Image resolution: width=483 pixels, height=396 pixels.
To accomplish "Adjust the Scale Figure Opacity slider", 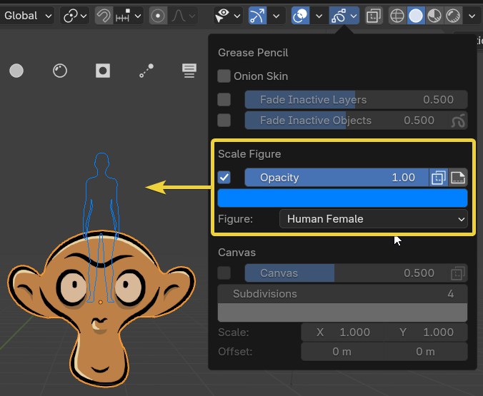I will click(x=337, y=177).
